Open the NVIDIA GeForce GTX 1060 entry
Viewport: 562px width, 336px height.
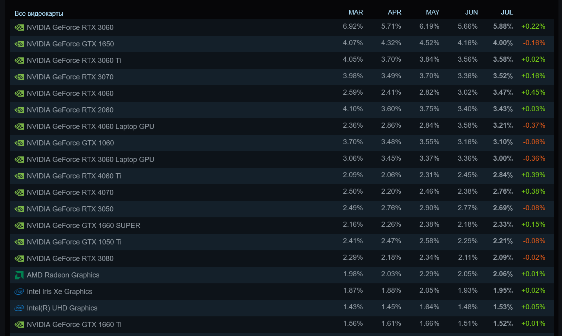70,143
